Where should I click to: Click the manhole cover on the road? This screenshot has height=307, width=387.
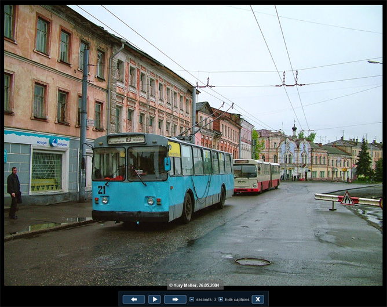(x=253, y=262)
